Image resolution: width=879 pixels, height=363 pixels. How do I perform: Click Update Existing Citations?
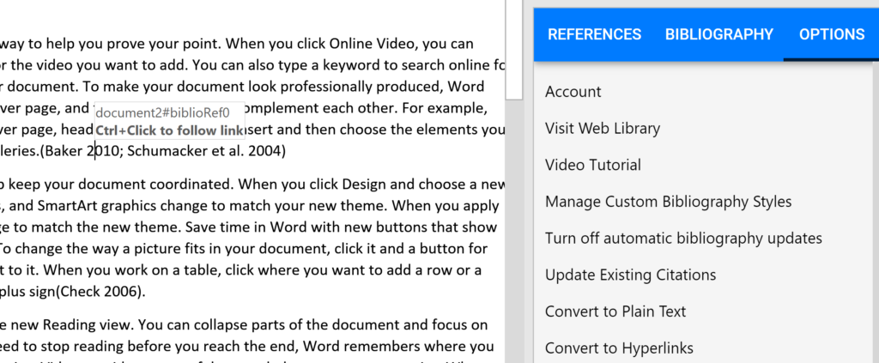coord(630,275)
